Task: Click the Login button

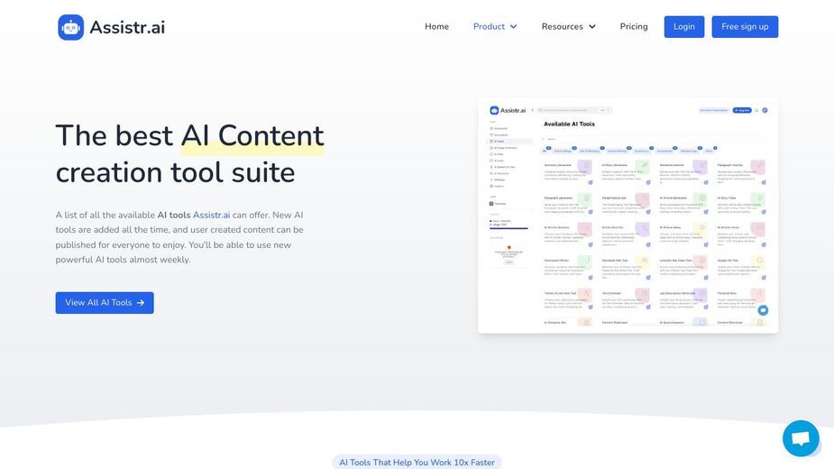Action: click(x=684, y=27)
